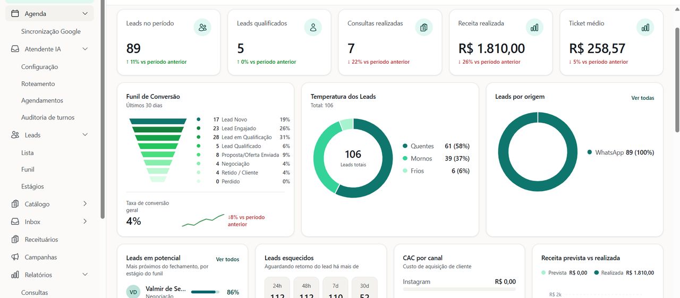The width and height of the screenshot is (680, 298).
Task: Click the Retido / Cliente funnel row
Action: 243,173
